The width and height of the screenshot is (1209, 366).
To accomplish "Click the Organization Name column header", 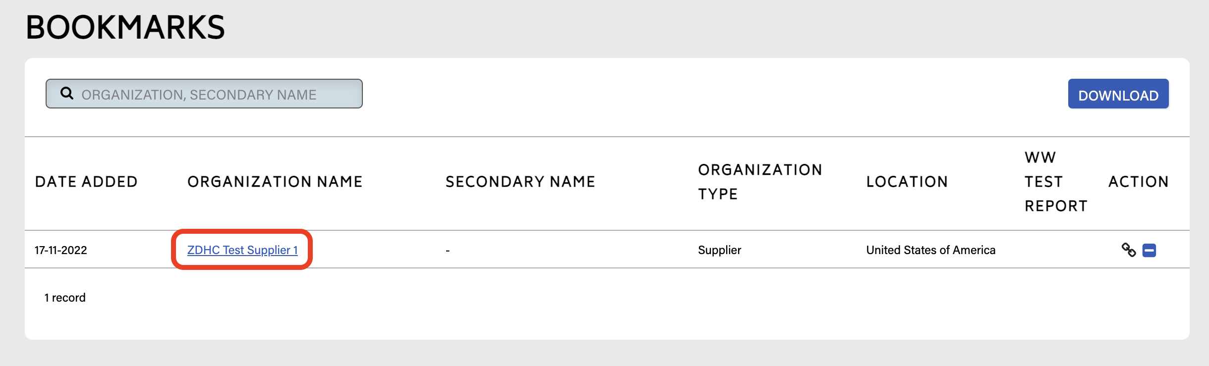I will click(275, 182).
